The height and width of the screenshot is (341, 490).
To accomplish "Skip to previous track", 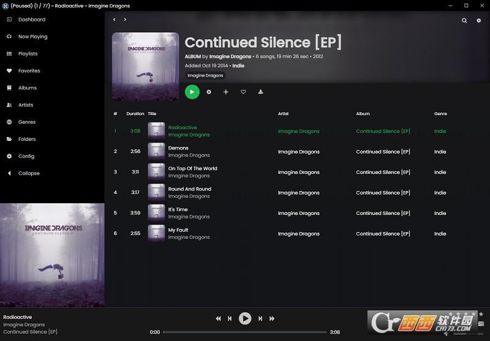I will (230, 318).
